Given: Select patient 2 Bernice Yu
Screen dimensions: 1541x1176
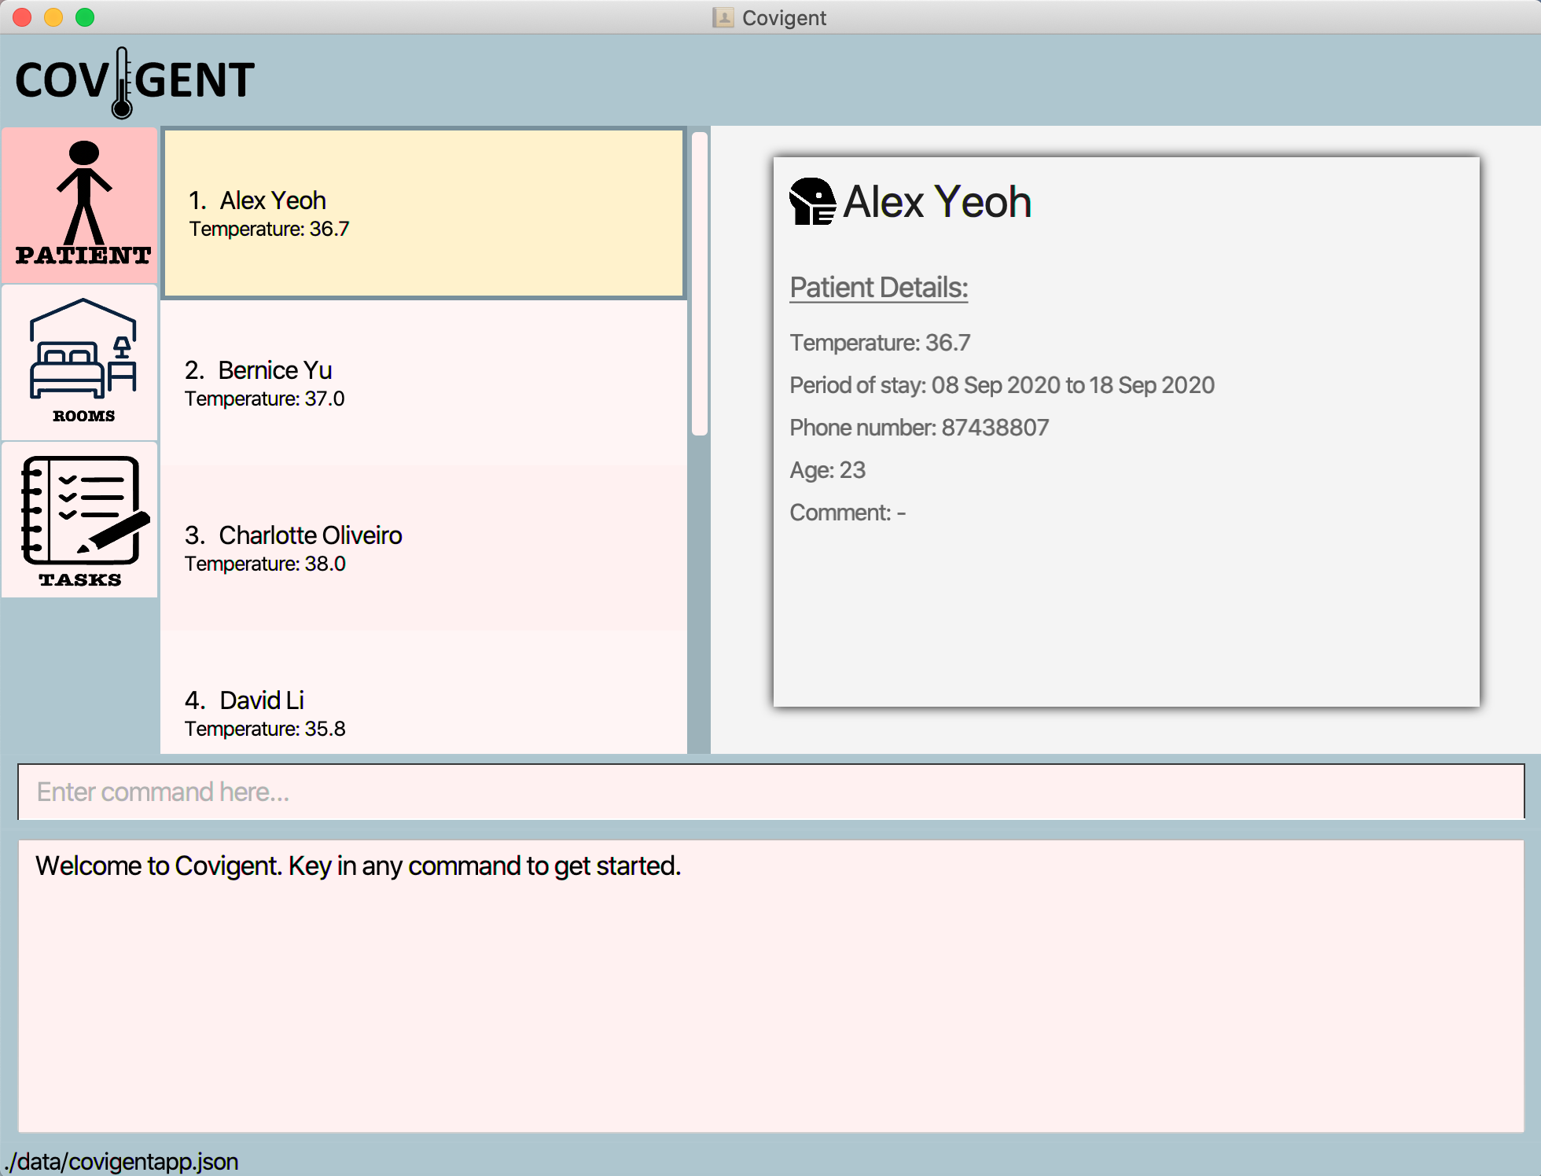Looking at the screenshot, I should [x=424, y=384].
